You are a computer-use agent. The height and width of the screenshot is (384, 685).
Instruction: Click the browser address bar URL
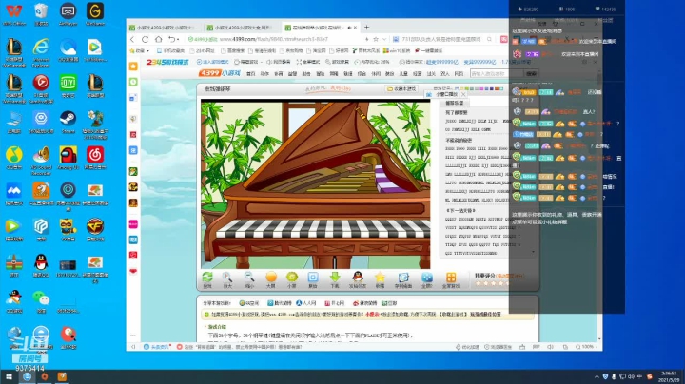click(274, 39)
